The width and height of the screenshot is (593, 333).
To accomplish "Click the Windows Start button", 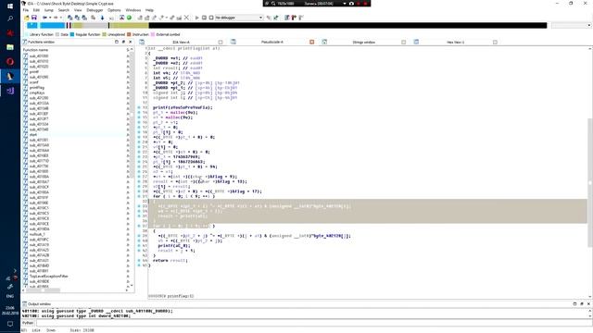I will pyautogui.click(x=10, y=6).
